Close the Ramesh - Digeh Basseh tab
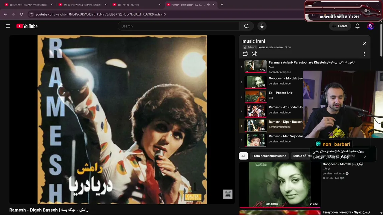Screen dimensions: 383x215 pos(214,4)
